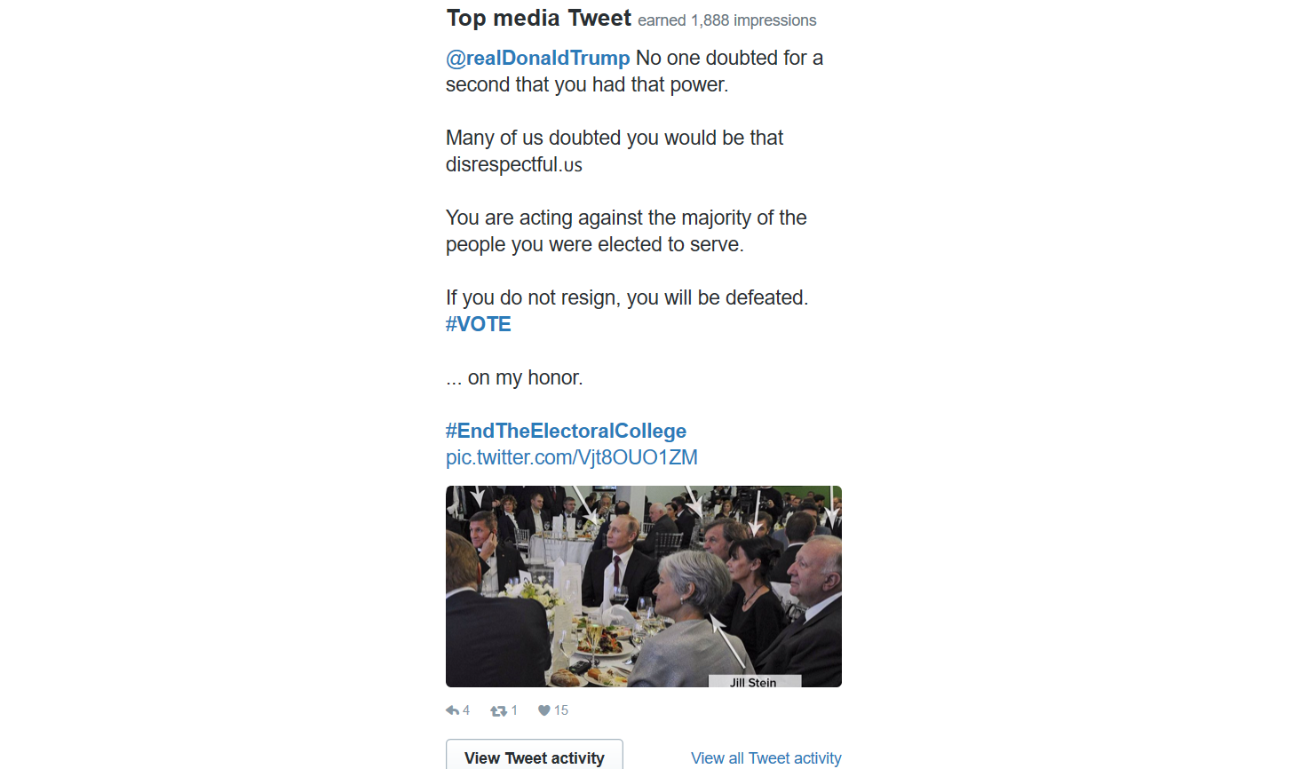Click the "If you do not resign" line
The image size is (1293, 769).
[627, 298]
